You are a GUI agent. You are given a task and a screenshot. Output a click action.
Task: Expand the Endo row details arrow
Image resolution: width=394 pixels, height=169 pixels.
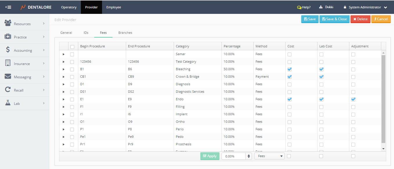(63, 99)
